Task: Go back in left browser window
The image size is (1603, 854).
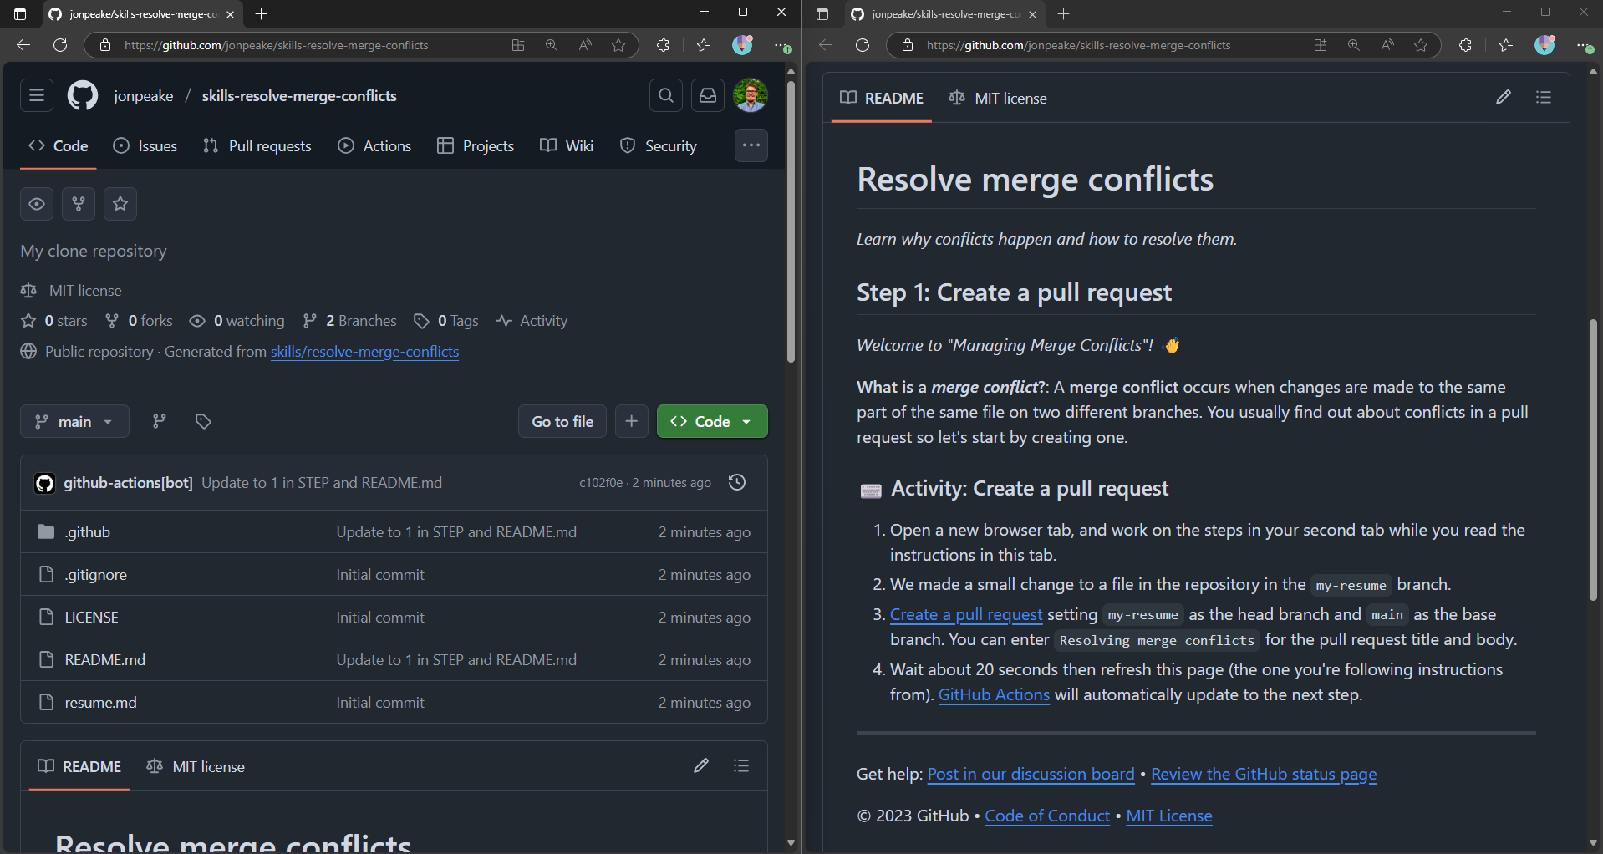Action: (23, 45)
